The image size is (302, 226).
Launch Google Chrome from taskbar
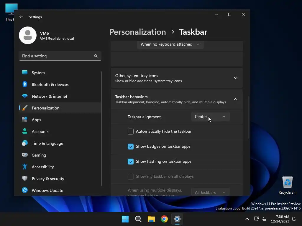coord(164,219)
